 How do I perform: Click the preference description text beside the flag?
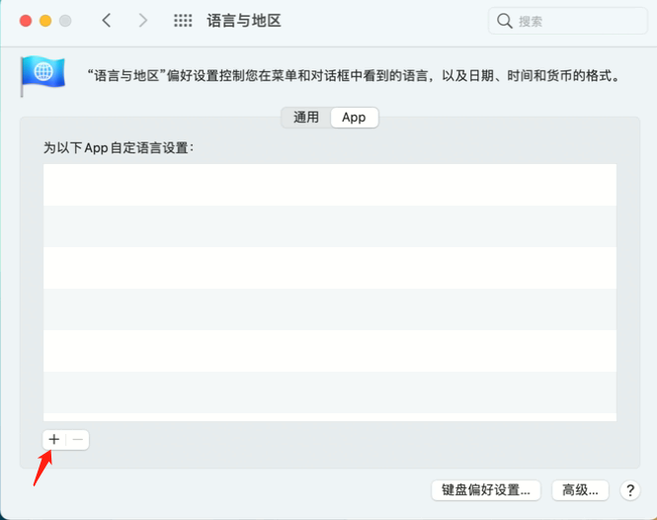coord(353,75)
